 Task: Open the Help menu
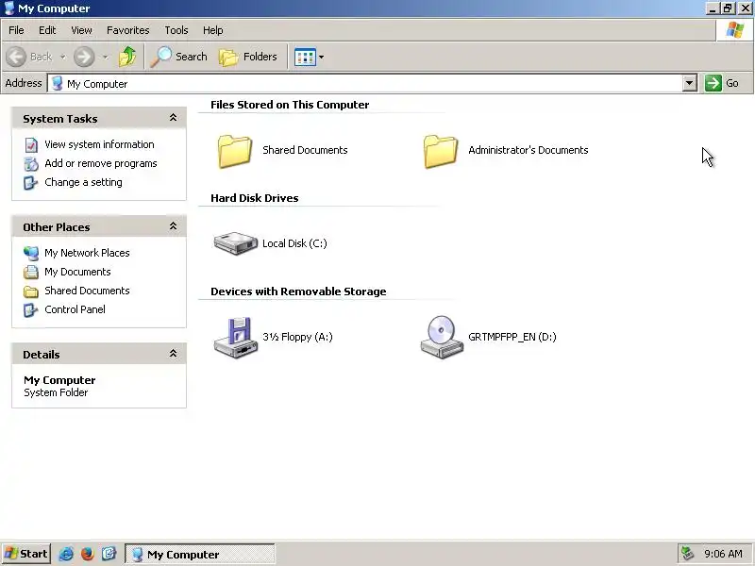coord(213,30)
